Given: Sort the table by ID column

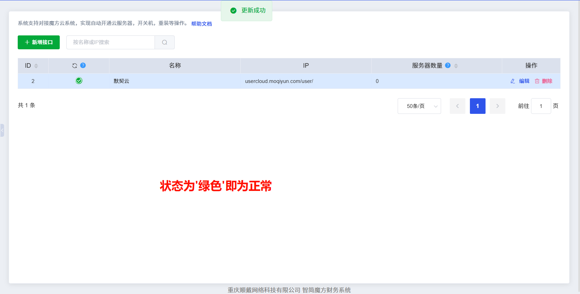Looking at the screenshot, I should pyautogui.click(x=36, y=66).
